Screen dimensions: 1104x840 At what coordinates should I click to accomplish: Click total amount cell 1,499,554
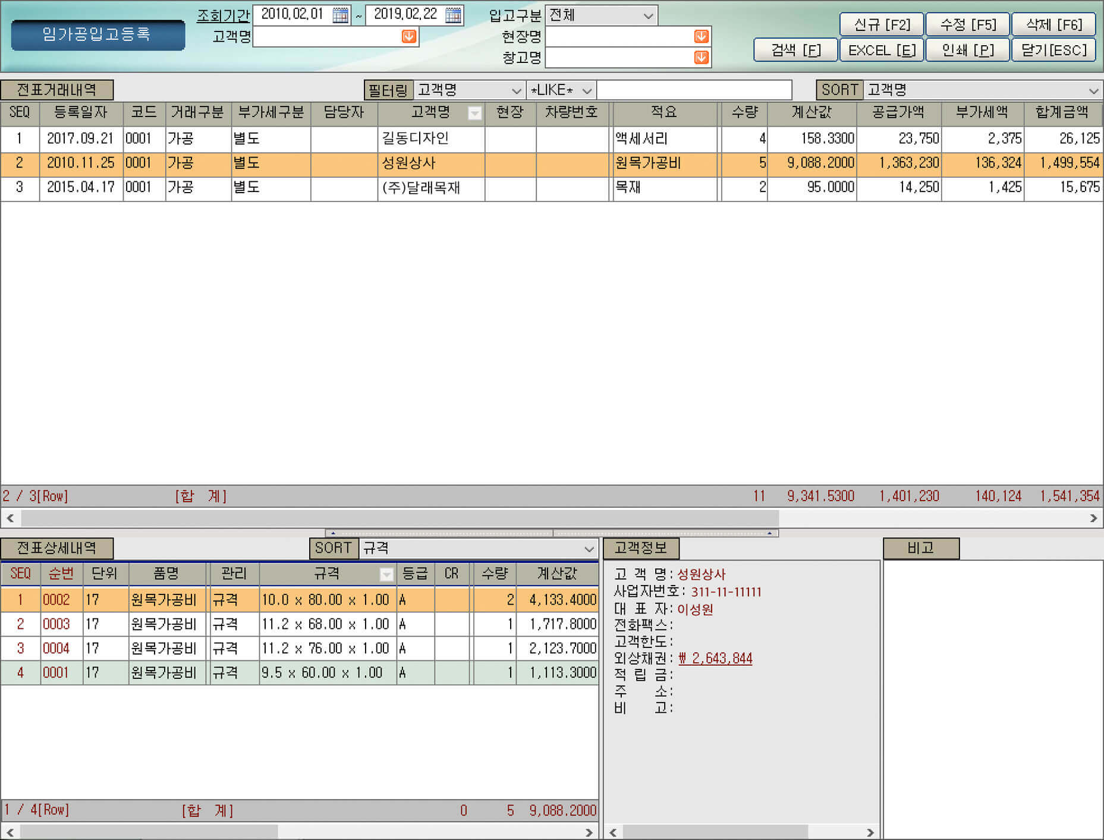[1063, 163]
